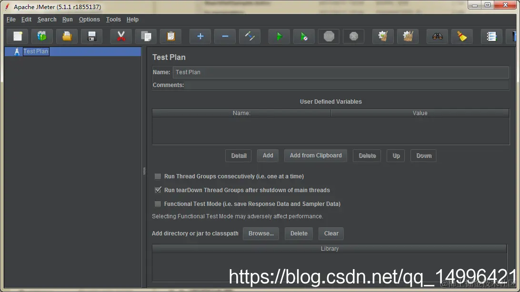520x292 pixels.
Task: Click the Clear classpath button
Action: pyautogui.click(x=331, y=234)
